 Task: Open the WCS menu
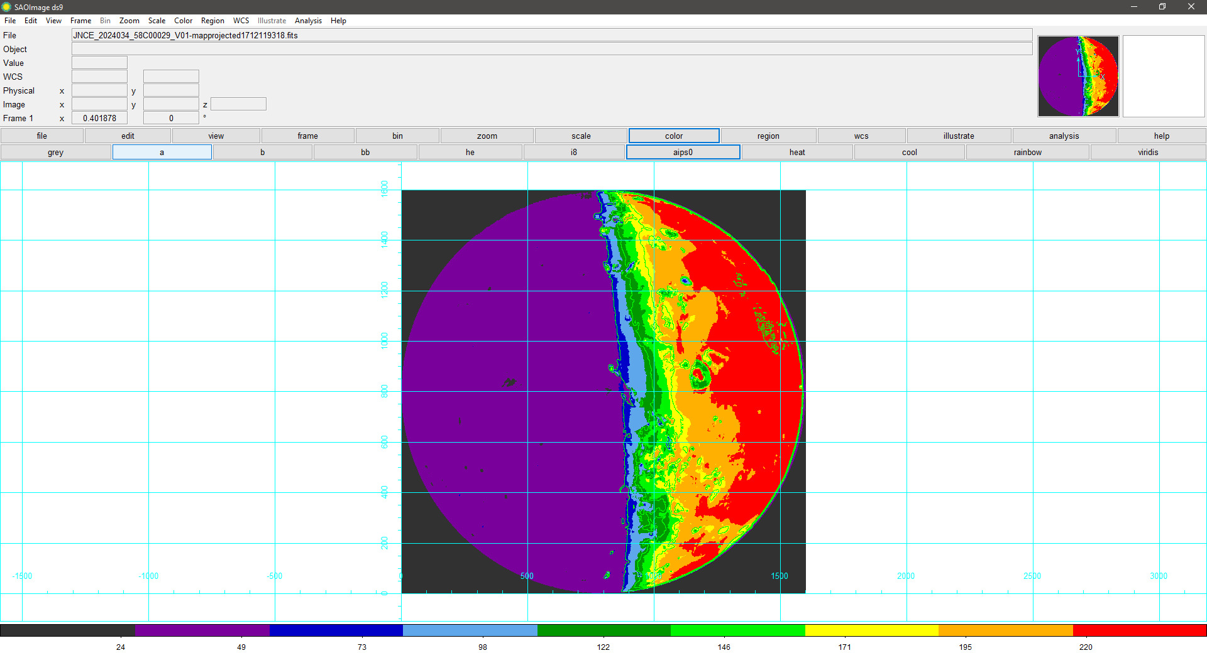point(241,21)
